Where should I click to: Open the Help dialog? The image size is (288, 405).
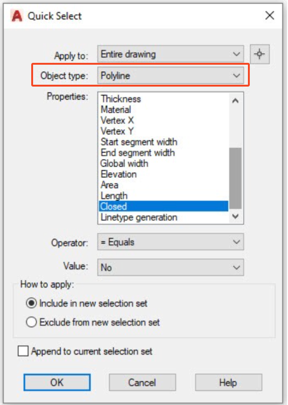[x=228, y=383]
